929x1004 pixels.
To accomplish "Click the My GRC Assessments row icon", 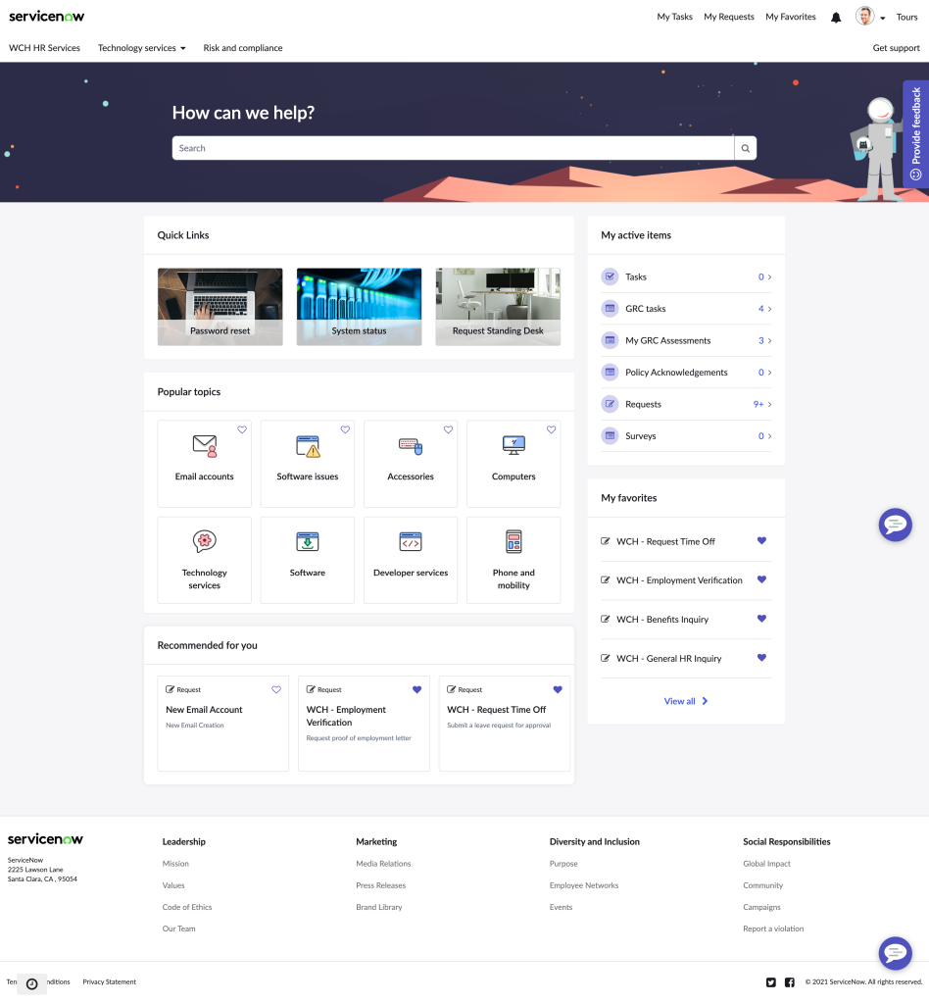I will click(x=611, y=340).
